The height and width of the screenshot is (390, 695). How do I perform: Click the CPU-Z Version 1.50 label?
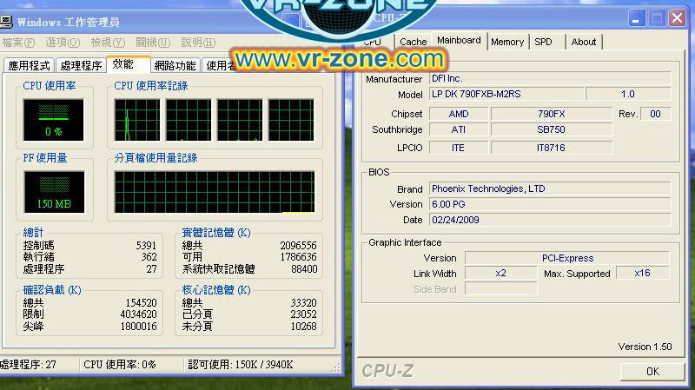[x=645, y=347]
